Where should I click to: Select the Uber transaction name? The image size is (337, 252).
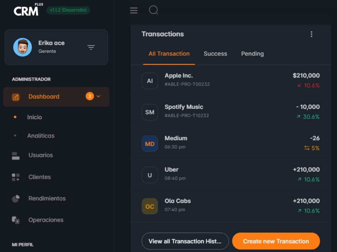point(171,170)
